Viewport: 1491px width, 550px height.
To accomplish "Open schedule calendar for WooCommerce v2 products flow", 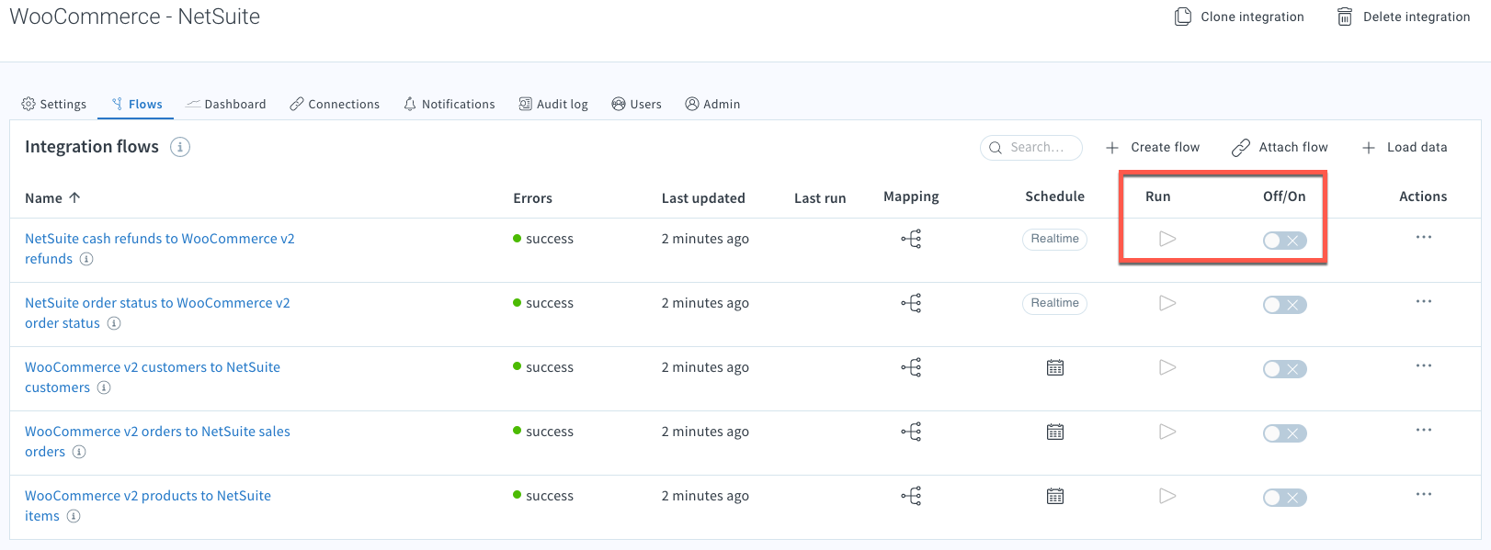I will point(1055,497).
